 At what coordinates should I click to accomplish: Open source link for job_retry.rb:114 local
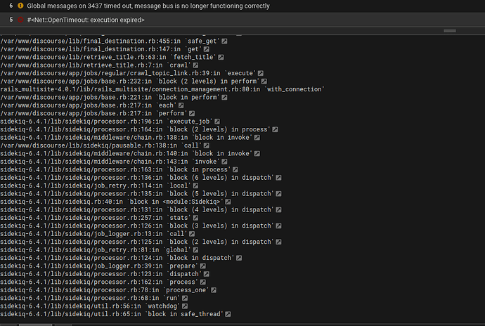coord(195,186)
